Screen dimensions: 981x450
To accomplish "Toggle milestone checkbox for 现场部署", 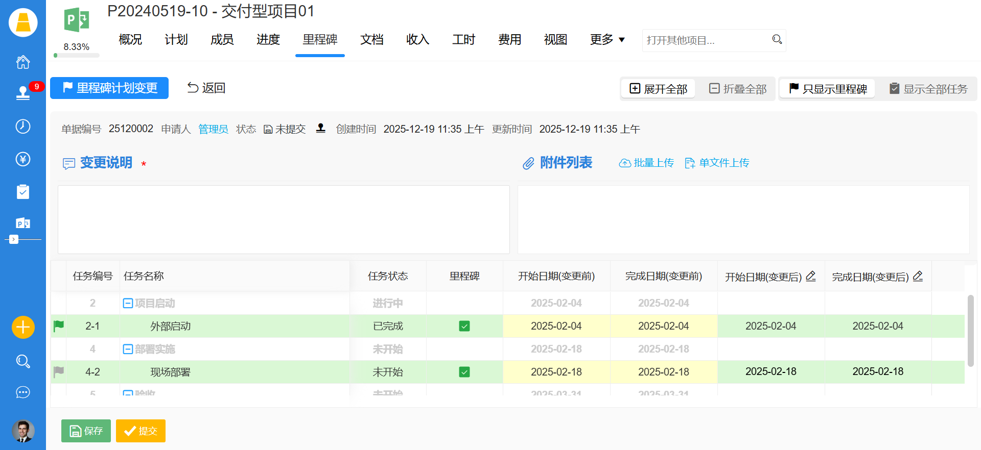I will click(x=464, y=372).
